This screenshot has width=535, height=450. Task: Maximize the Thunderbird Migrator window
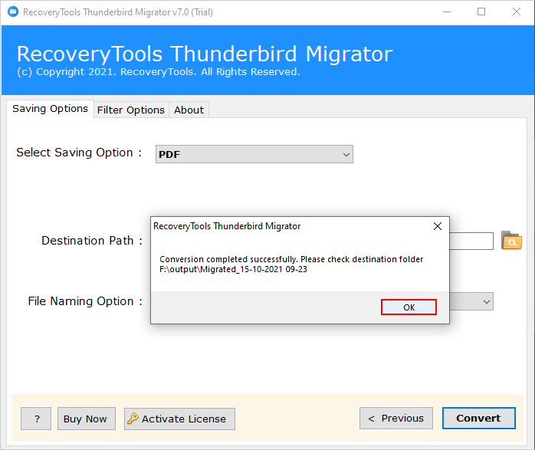pyautogui.click(x=481, y=12)
